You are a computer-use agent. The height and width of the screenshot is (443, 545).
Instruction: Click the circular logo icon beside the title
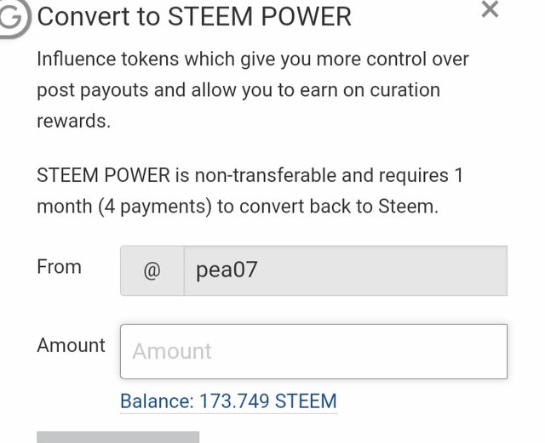pyautogui.click(x=13, y=19)
